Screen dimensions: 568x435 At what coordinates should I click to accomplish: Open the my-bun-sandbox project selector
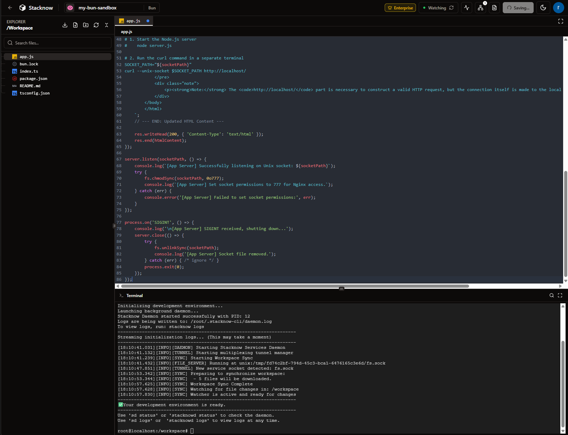click(x=98, y=8)
